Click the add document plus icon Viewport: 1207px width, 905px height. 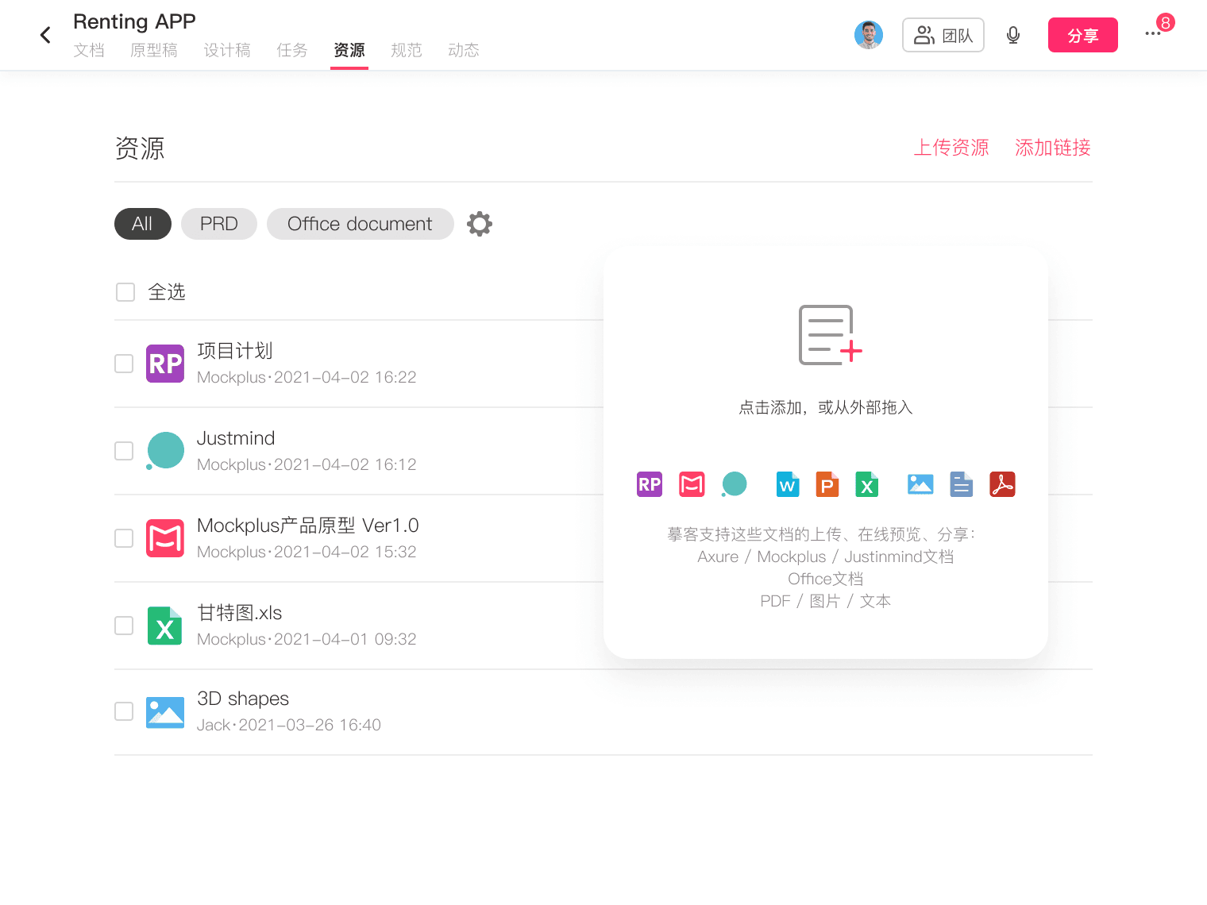[x=829, y=335]
